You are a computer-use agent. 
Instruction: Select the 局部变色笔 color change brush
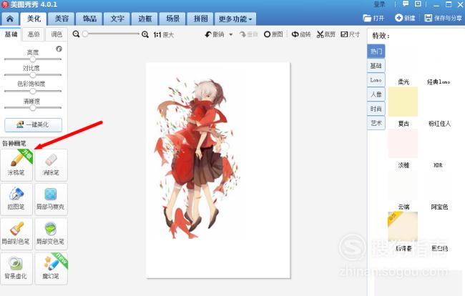coord(51,234)
